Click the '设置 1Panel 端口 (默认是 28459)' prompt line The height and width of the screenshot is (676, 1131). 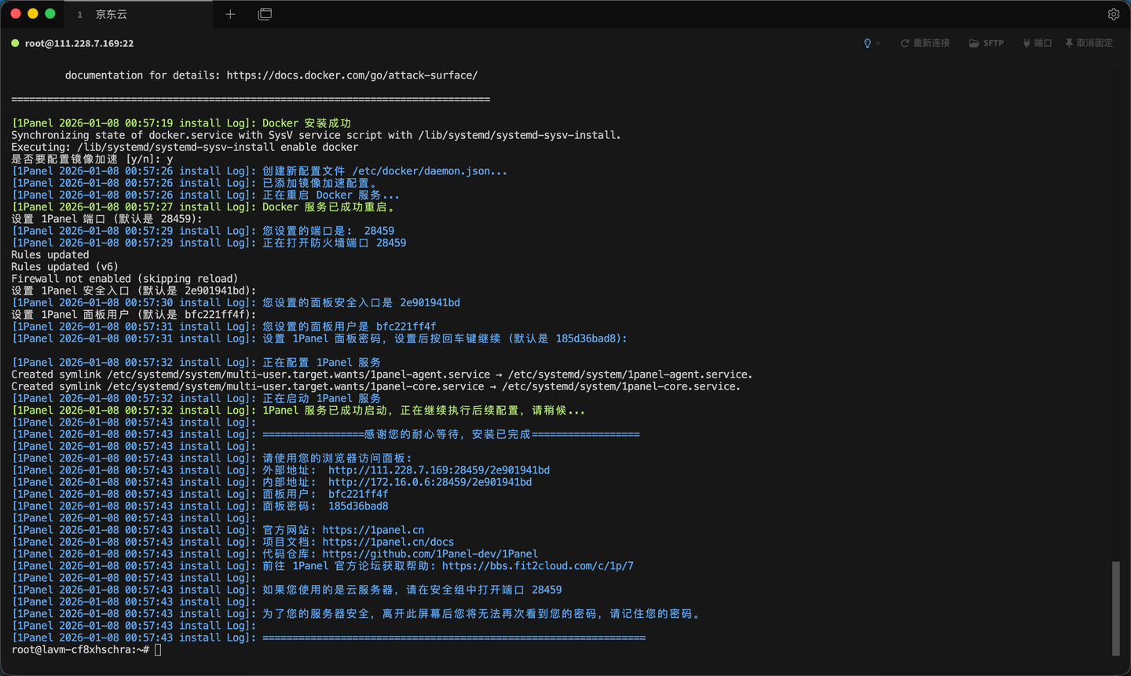click(x=107, y=219)
